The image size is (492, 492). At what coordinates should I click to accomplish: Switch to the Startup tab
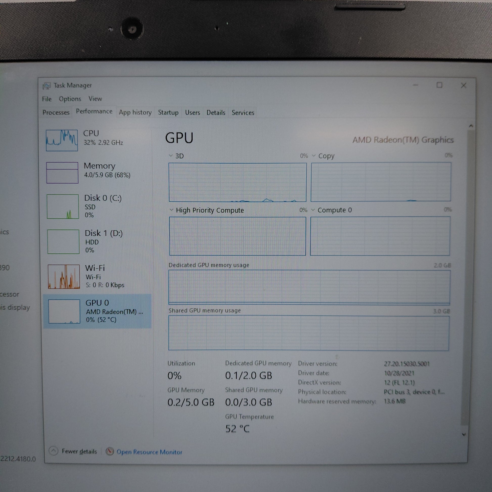pyautogui.click(x=168, y=112)
